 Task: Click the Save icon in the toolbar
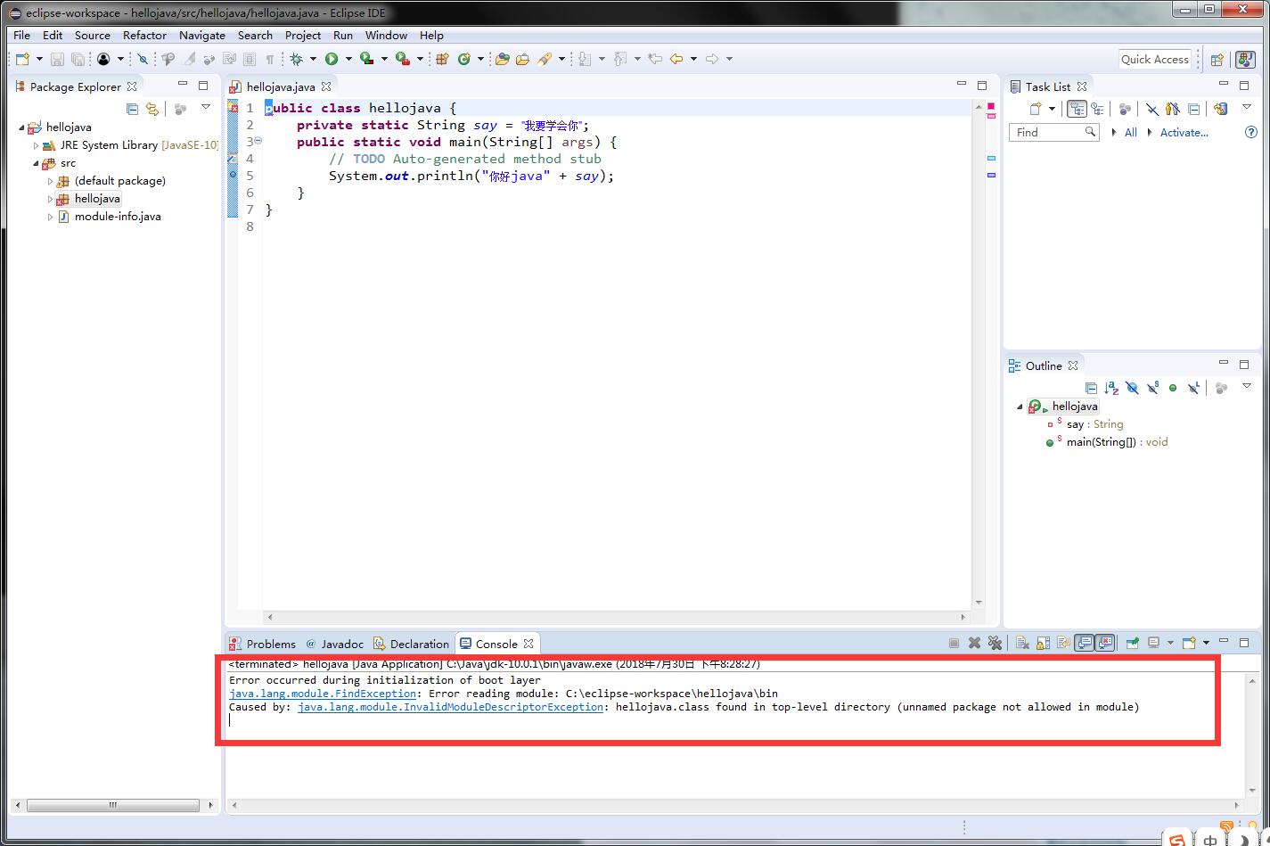[x=57, y=59]
